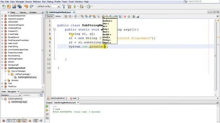Viewport: 220px width, 123px height.
Task: Click Find Previous Occurrence editor icon
Action: click(86, 16)
